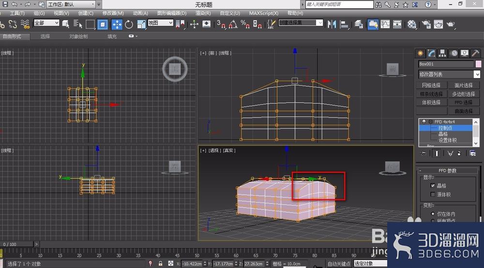Open the Curve Editor icon
This screenshot has width=484, height=268.
point(385,24)
